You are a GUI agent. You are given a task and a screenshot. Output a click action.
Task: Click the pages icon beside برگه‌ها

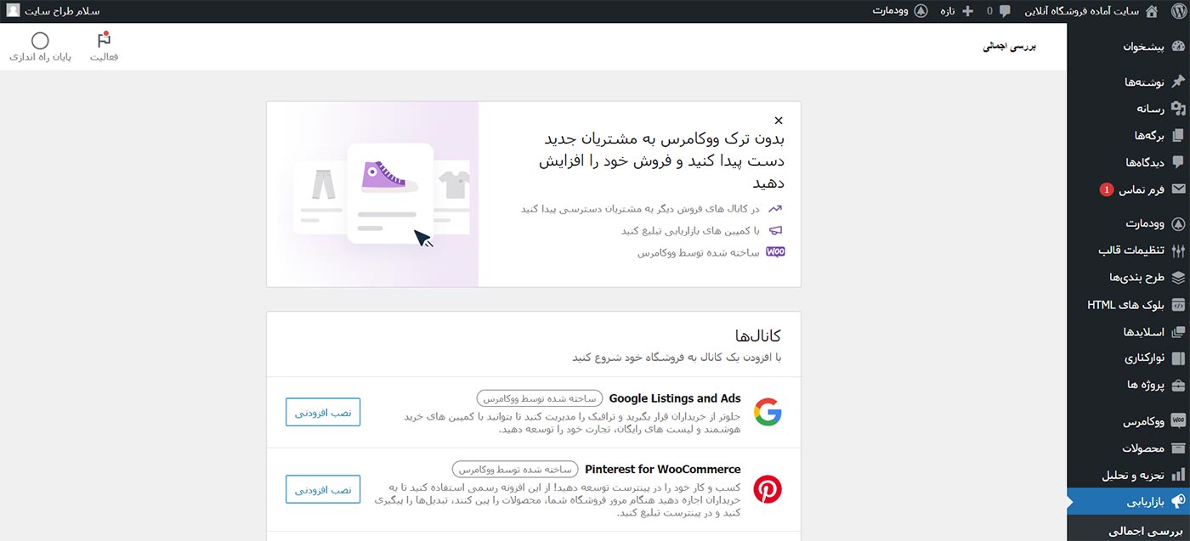(x=1178, y=135)
